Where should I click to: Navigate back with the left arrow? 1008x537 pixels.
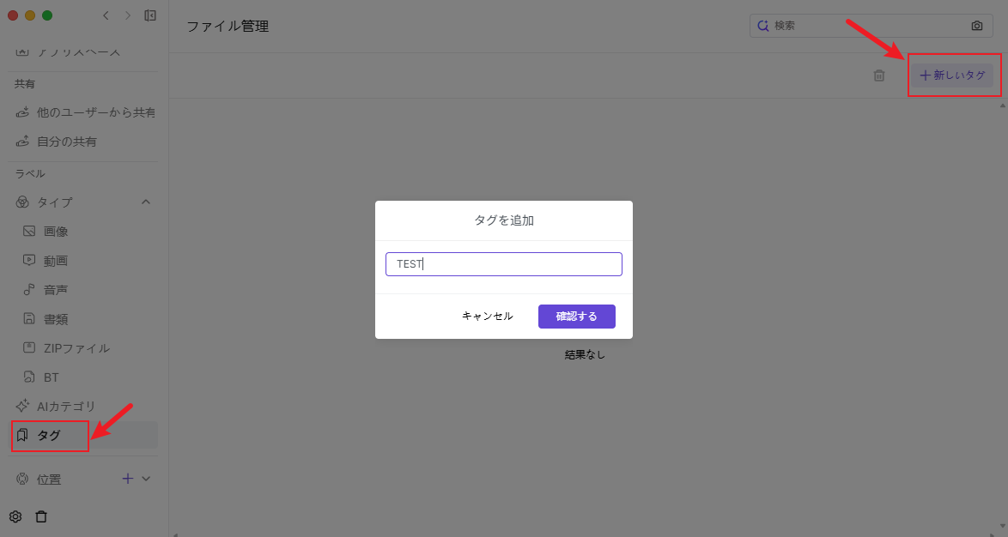(106, 15)
